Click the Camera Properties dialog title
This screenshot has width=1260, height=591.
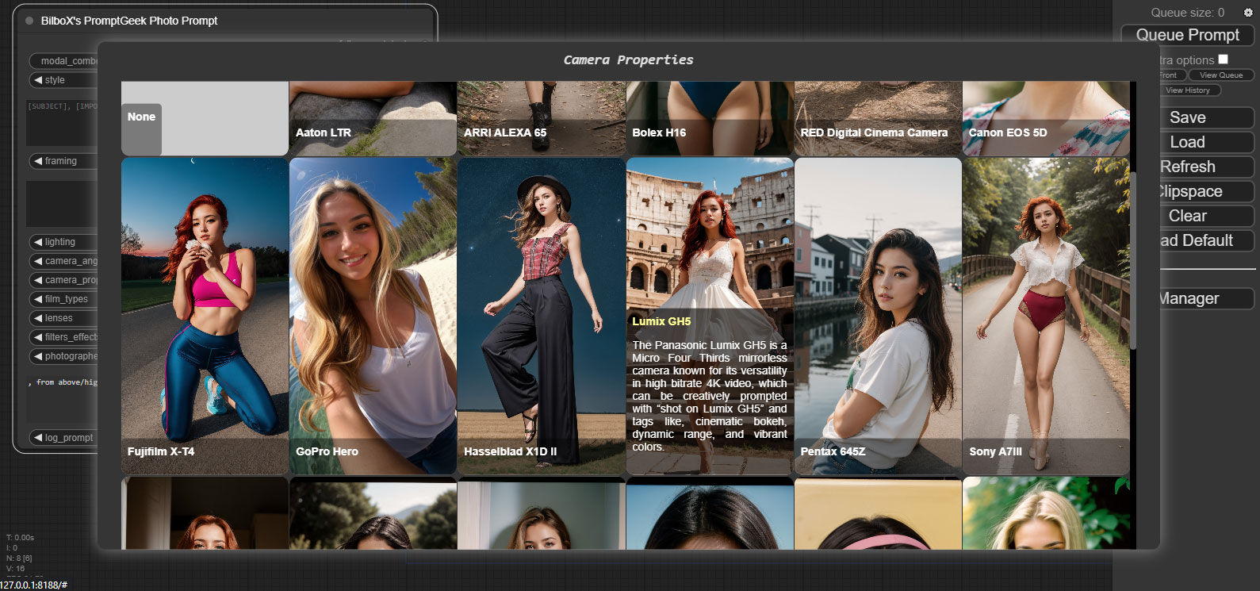click(x=628, y=60)
